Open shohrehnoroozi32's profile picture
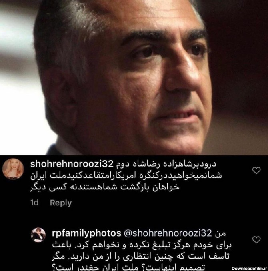 pyautogui.click(x=13, y=169)
